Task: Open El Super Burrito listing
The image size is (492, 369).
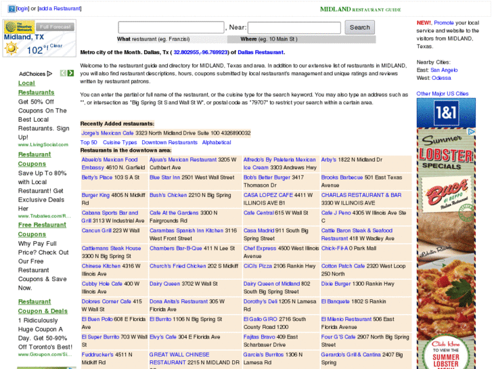Action: pos(100,337)
